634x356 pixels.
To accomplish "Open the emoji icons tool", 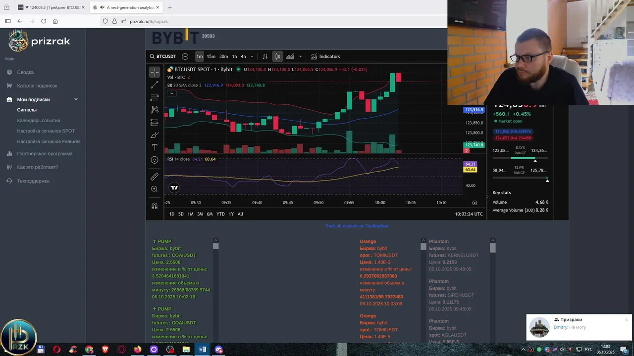I will click(x=155, y=160).
